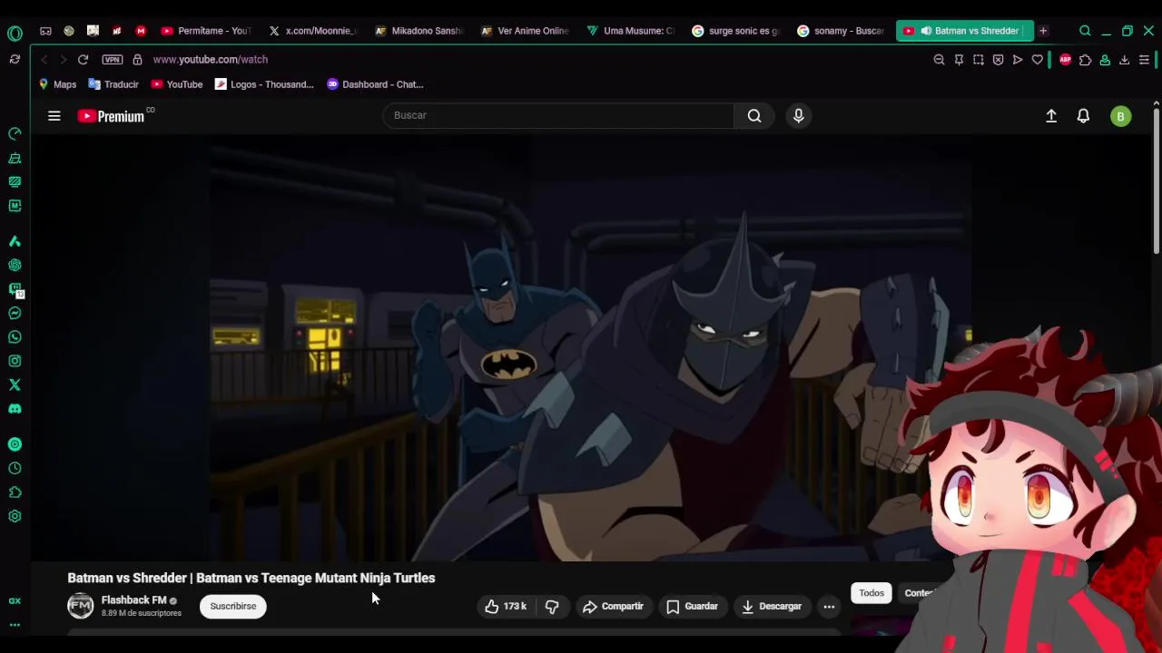Screen dimensions: 1162x653
Task: Click the Suscribirse button
Action: click(233, 607)
